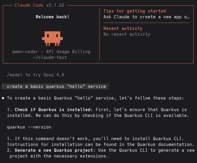Click the "Ask Claude to create a new app" tip
Image resolution: width=197 pixels, height=163 pixels.
[x=146, y=17]
